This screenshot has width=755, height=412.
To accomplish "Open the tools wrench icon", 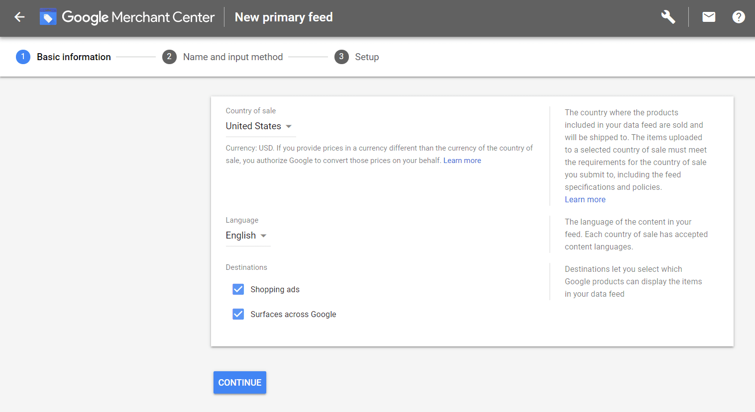I will [668, 17].
